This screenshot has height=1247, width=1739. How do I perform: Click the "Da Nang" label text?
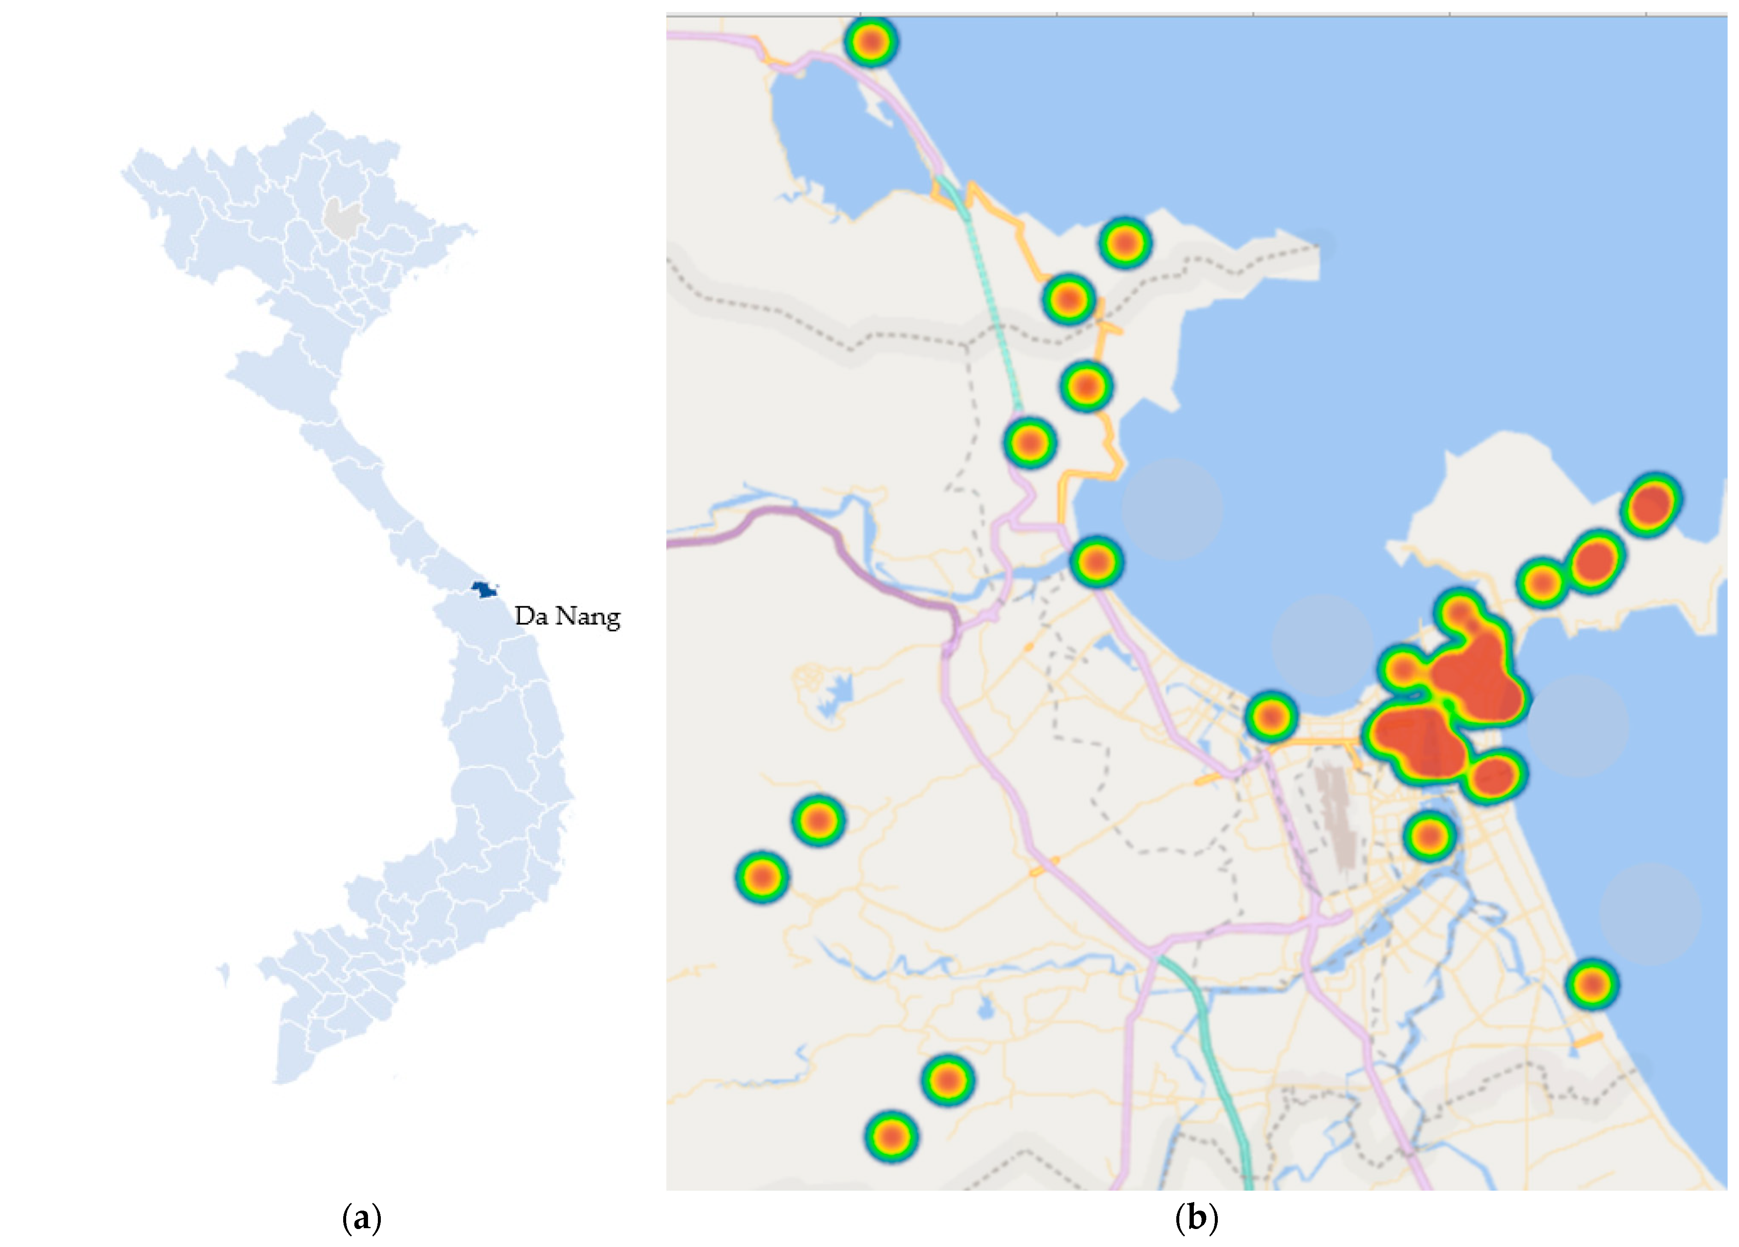coord(567,616)
